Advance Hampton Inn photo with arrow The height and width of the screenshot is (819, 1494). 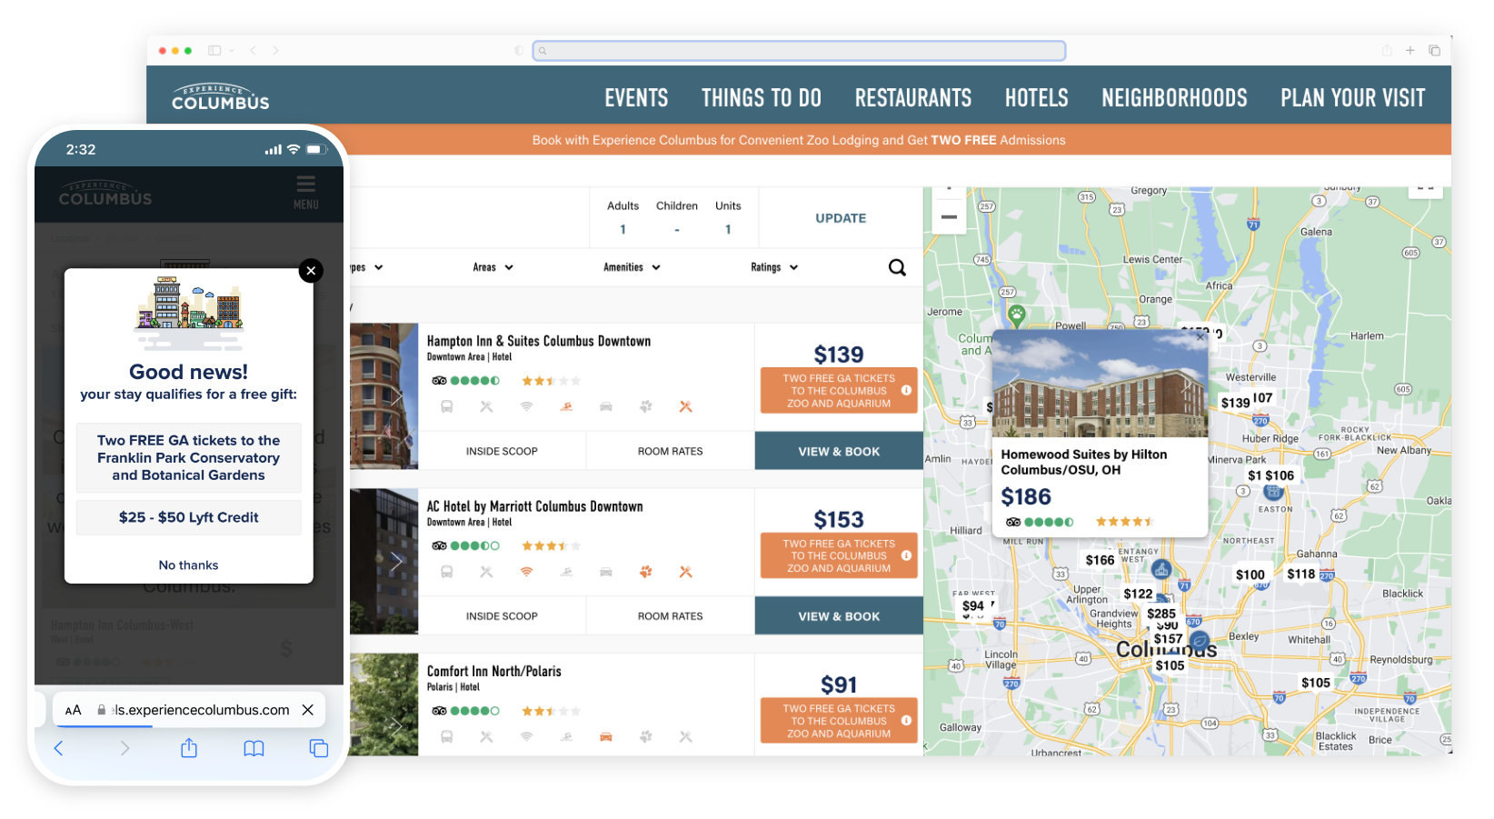(396, 396)
